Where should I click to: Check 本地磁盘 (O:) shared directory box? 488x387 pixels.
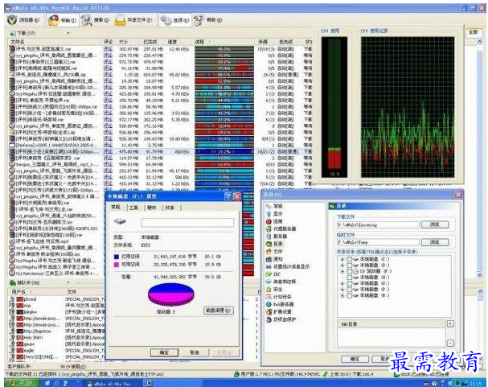point(350,283)
